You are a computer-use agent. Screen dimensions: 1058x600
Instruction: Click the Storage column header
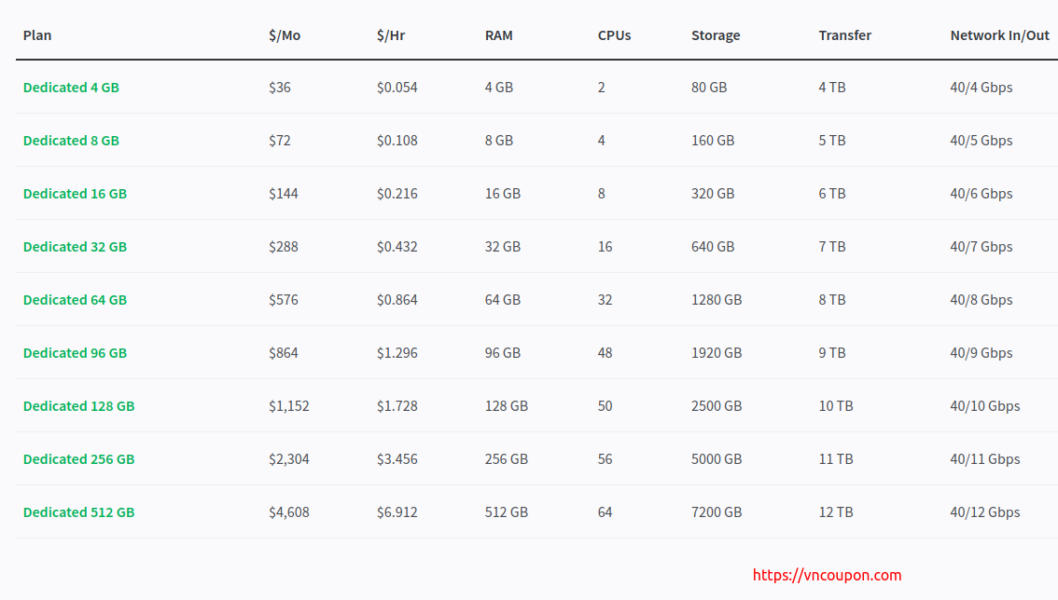pos(716,35)
